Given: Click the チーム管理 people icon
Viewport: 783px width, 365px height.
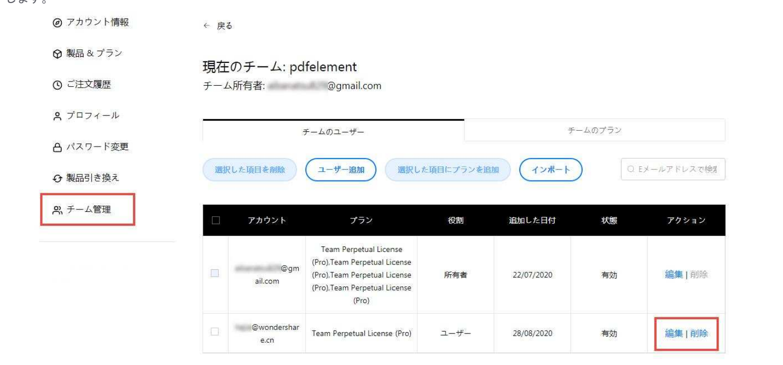Looking at the screenshot, I should point(57,209).
